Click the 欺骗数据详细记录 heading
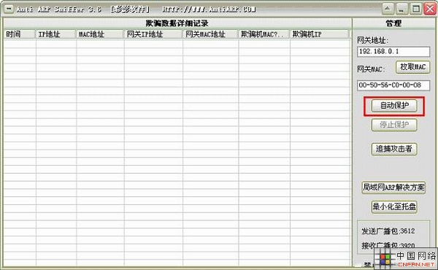Screen dimensions: 438x270 coord(177,23)
